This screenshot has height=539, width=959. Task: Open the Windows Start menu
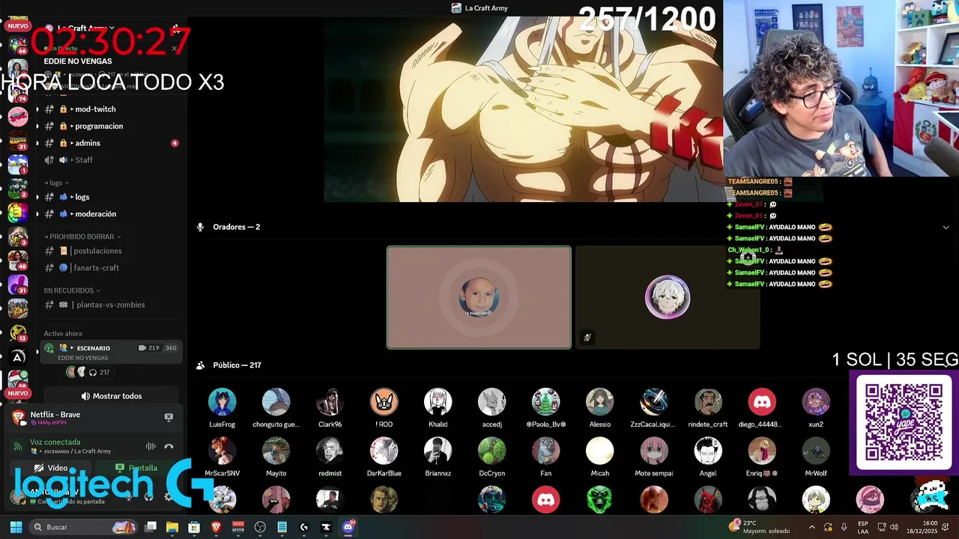pos(16,527)
